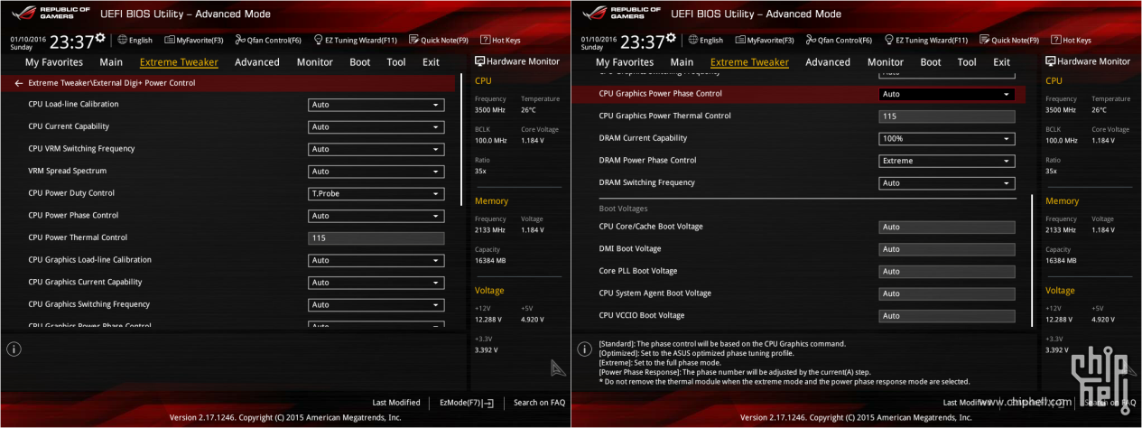Switch to Monitor tab in right screenshot
The width and height of the screenshot is (1142, 428).
click(885, 62)
